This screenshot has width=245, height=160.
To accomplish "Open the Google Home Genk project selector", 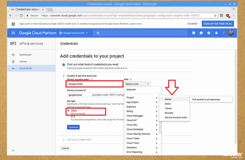I will tap(73, 33).
